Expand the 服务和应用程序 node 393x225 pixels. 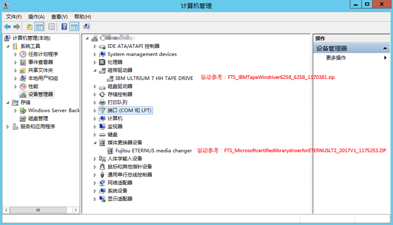coord(8,127)
